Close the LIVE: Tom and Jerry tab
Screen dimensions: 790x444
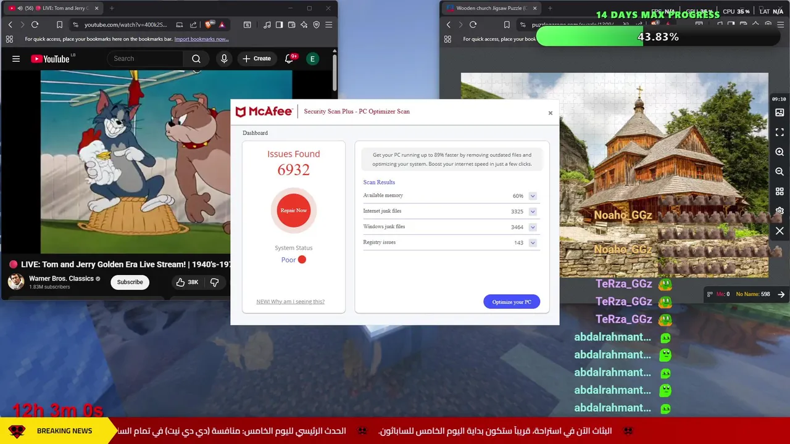point(96,8)
